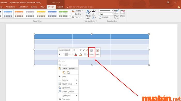The image size is (181, 101).
Task: Choose the gray table style thumbnail
Action: 30,14
